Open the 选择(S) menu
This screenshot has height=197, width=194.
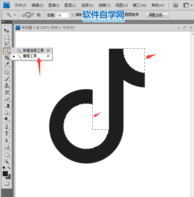(x=87, y=6)
